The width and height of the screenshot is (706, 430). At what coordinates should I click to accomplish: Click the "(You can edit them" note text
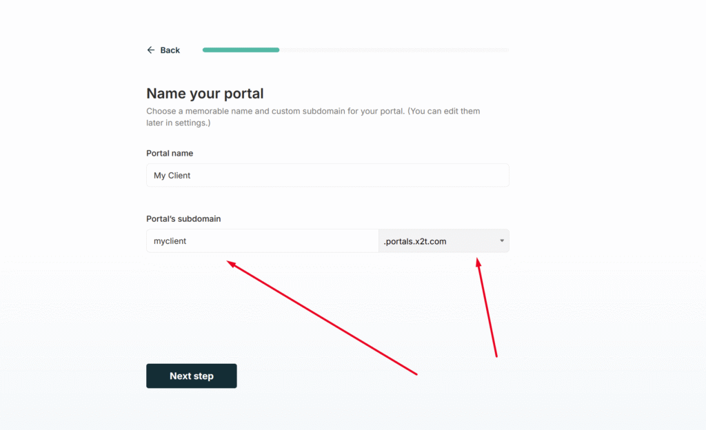(444, 111)
